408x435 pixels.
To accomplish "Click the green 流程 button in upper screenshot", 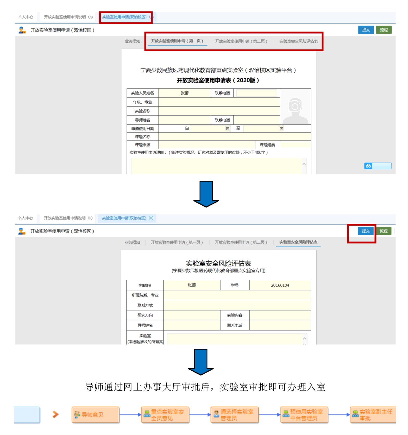I will coord(384,30).
